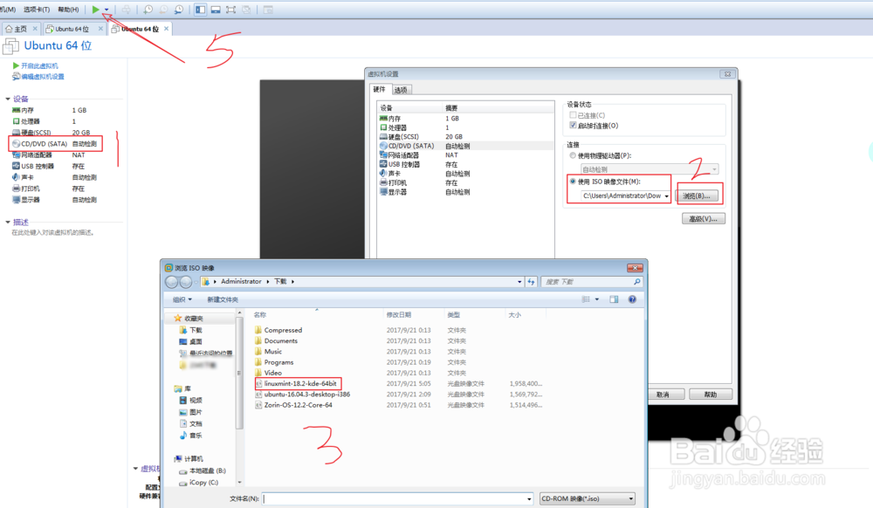Screen dimensions: 873x508
Task: Click 音乐 library in navigation pane
Action: (196, 436)
